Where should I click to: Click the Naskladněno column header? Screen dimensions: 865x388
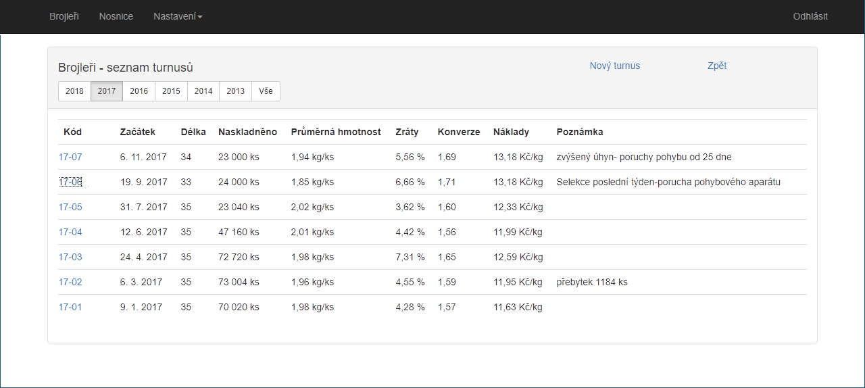(248, 132)
